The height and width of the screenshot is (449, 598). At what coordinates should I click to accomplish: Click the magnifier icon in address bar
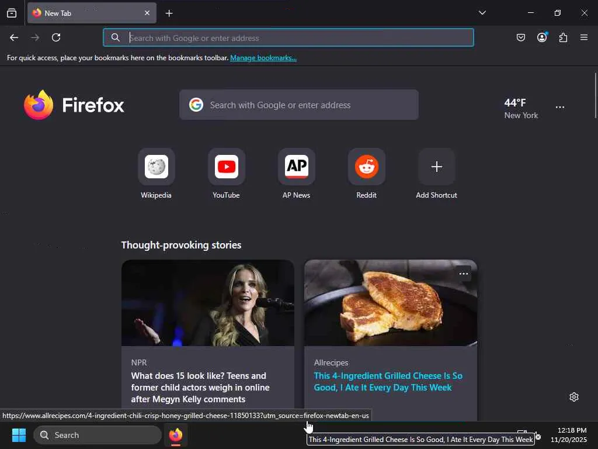(115, 37)
